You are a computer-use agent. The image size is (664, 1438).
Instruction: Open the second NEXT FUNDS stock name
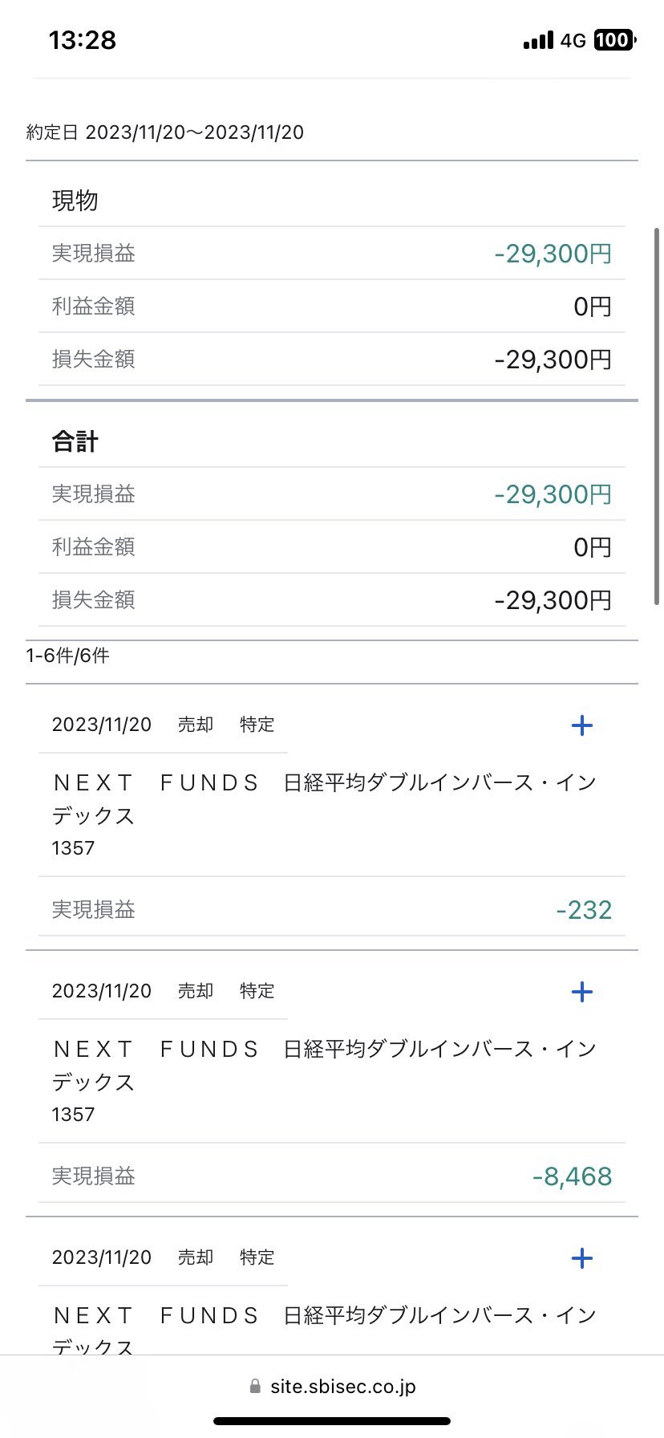324,1064
